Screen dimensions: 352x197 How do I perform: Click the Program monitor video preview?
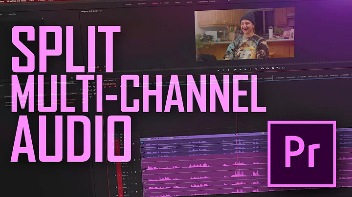pyautogui.click(x=245, y=34)
